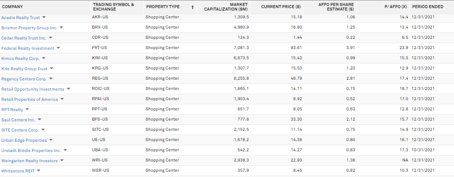Open Urstadt Biddle Properties Inc. link
Viewport: 454px width, 177px height.
click(x=31, y=151)
